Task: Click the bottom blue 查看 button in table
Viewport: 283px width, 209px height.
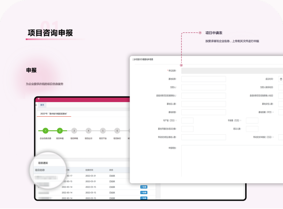Action: tap(144, 198)
